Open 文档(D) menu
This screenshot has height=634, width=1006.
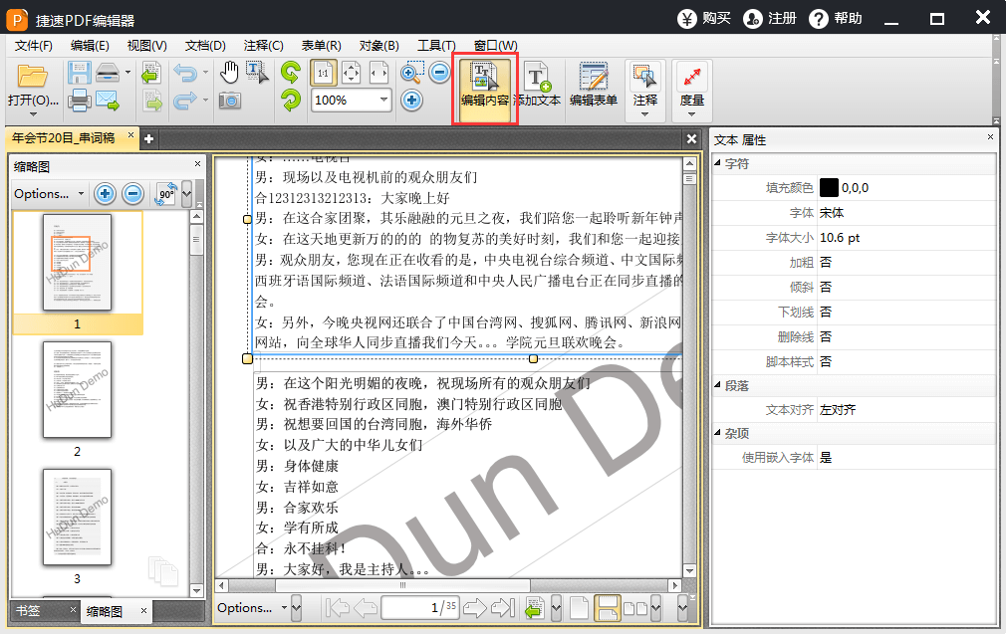205,46
